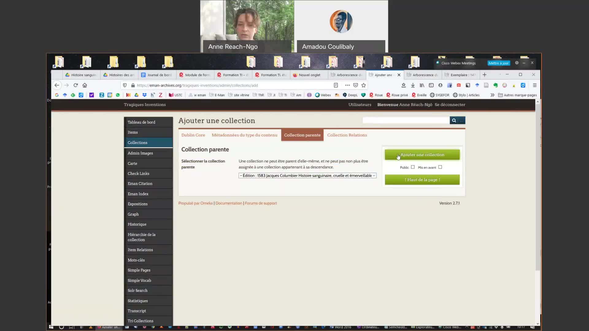Viewport: 589px width, 331px height.
Task: Open the downloads arrow icon
Action: click(413, 85)
